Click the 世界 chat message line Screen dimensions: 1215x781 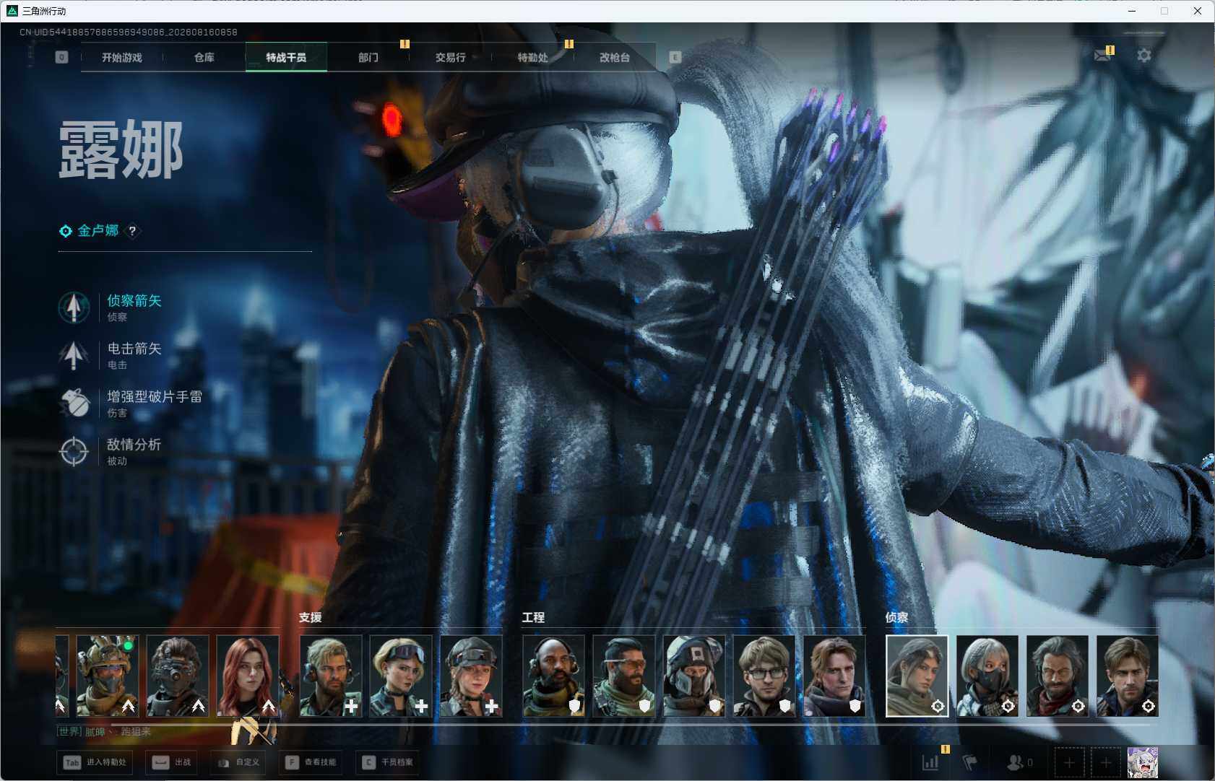point(105,732)
